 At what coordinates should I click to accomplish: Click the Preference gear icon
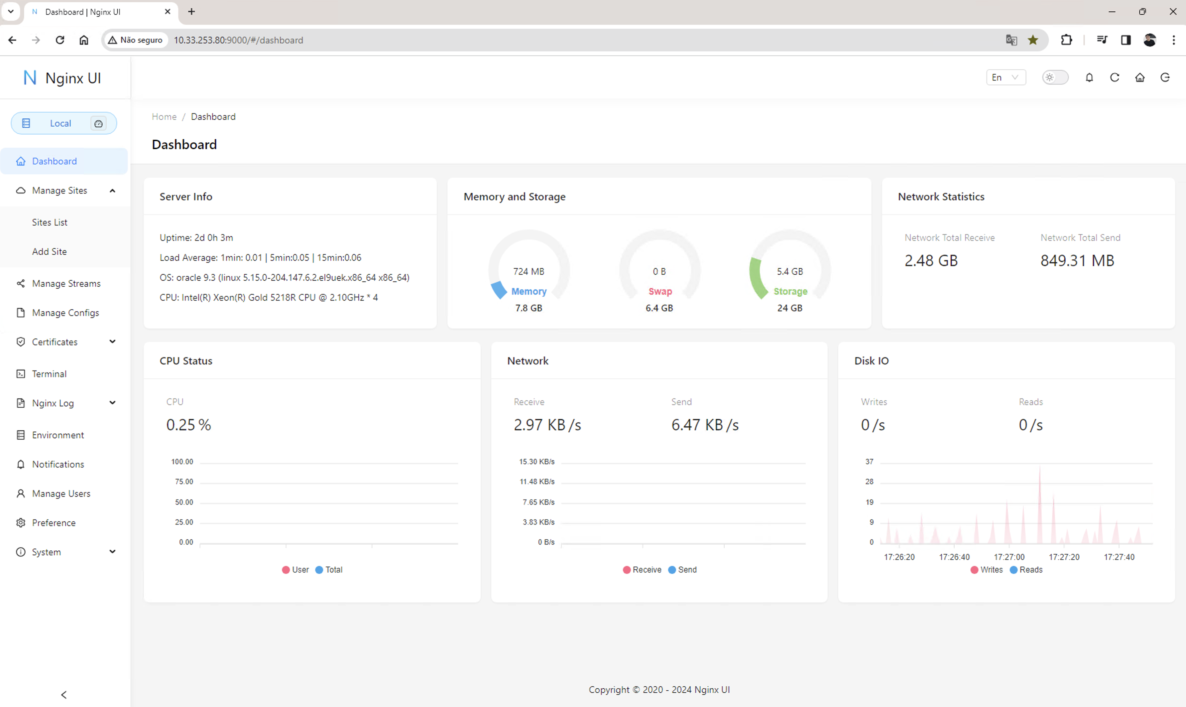pos(21,523)
